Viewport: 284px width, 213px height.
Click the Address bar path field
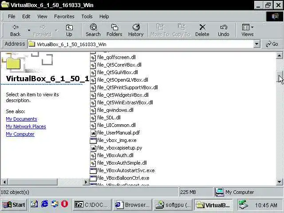141,44
